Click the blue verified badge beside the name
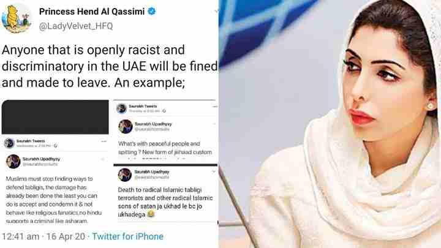The width and height of the screenshot is (441, 248). coord(152,12)
